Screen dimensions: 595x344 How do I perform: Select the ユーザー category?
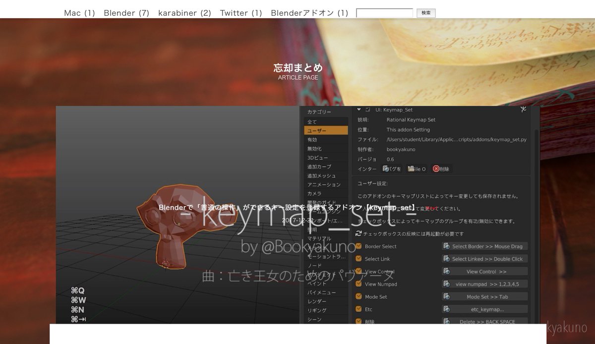[x=326, y=130]
